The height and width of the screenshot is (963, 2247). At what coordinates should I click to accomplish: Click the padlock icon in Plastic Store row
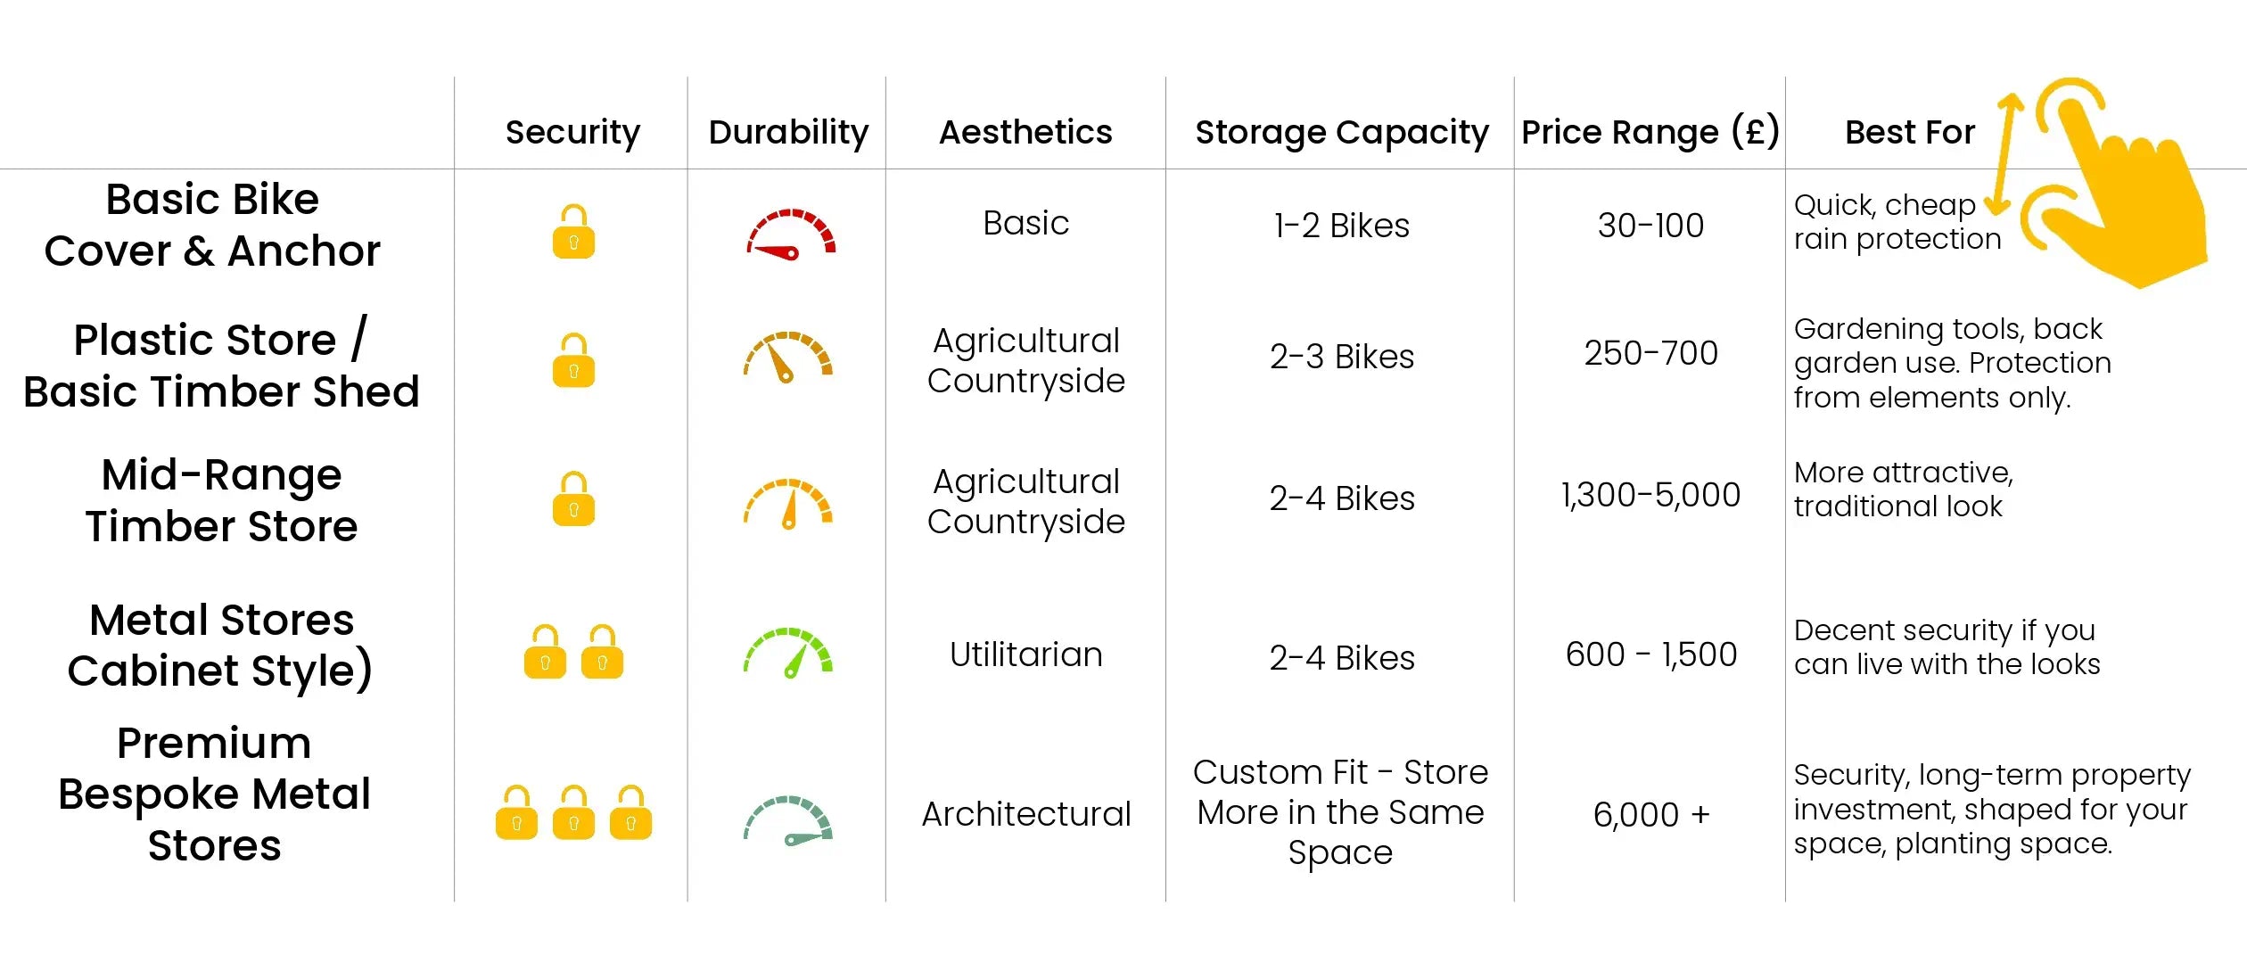(573, 360)
